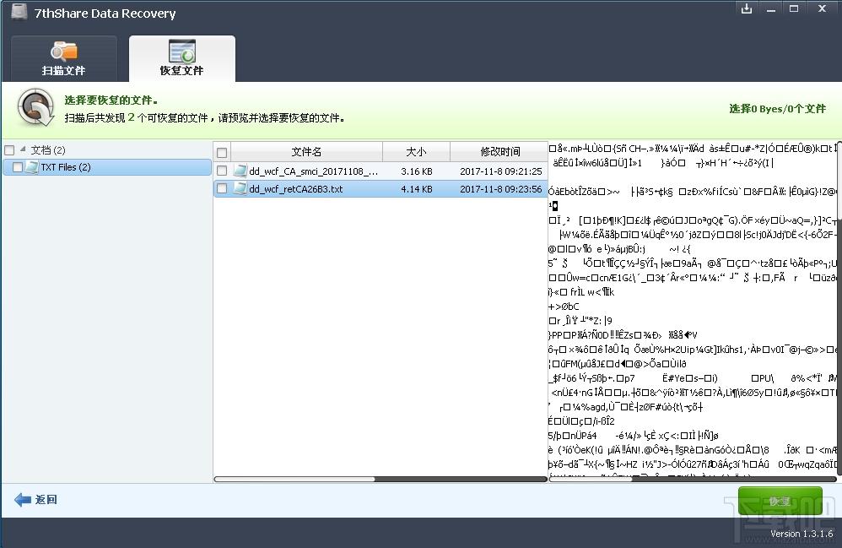Click the download arrow icon in title bar
The height and width of the screenshot is (548, 842).
[x=747, y=8]
